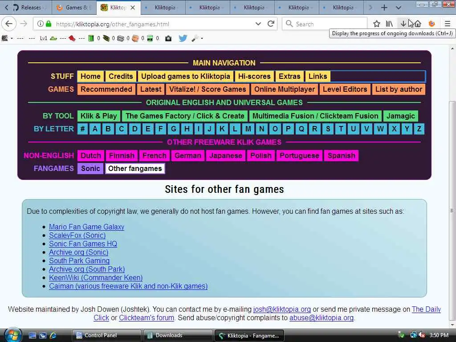Browse games starting with letter M
The height and width of the screenshot is (342, 456).
tap(248, 129)
